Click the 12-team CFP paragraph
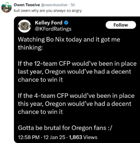This screenshot has width=140, height=143. pos(77,71)
